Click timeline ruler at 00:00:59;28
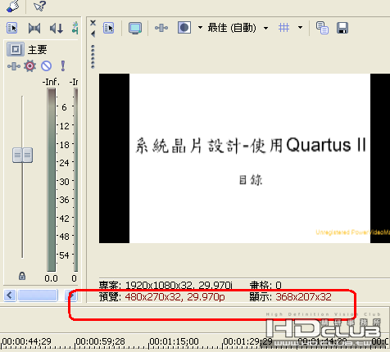This screenshot has height=352, width=390. (x=100, y=341)
